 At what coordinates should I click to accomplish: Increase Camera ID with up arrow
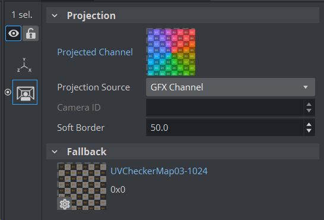pyautogui.click(x=309, y=105)
